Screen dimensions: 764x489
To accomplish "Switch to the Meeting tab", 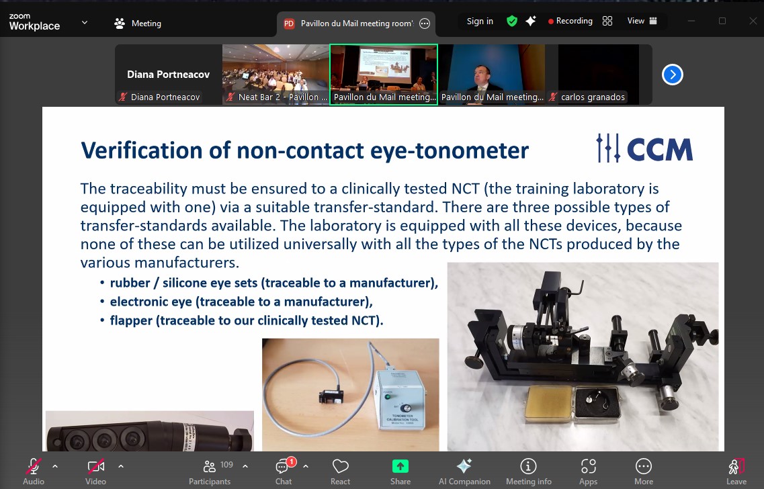I will (x=138, y=24).
